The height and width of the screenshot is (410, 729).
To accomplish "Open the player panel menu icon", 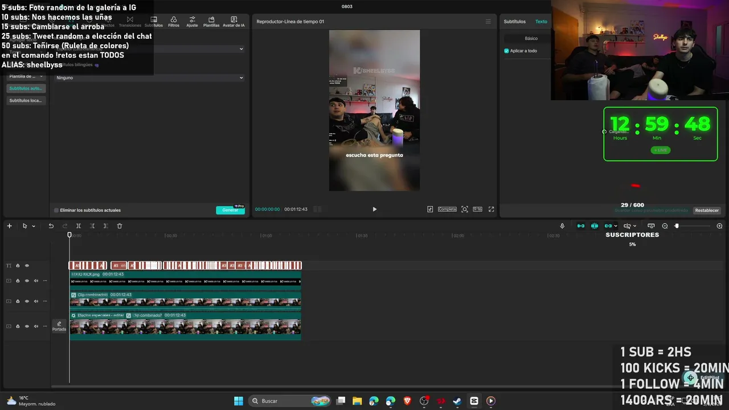I will [x=488, y=22].
